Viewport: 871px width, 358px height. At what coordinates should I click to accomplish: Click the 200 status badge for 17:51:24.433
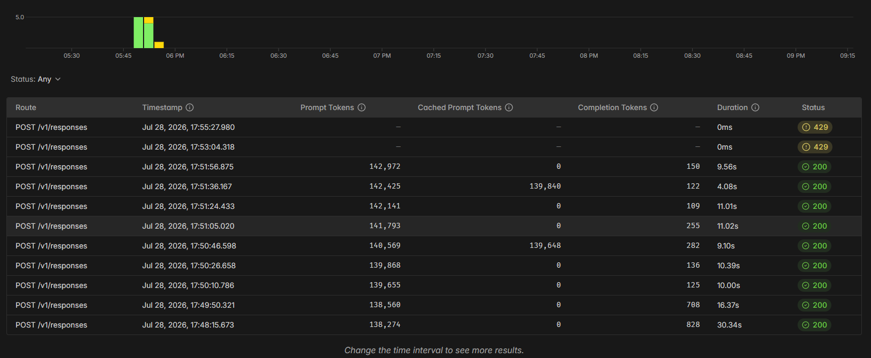tap(814, 206)
